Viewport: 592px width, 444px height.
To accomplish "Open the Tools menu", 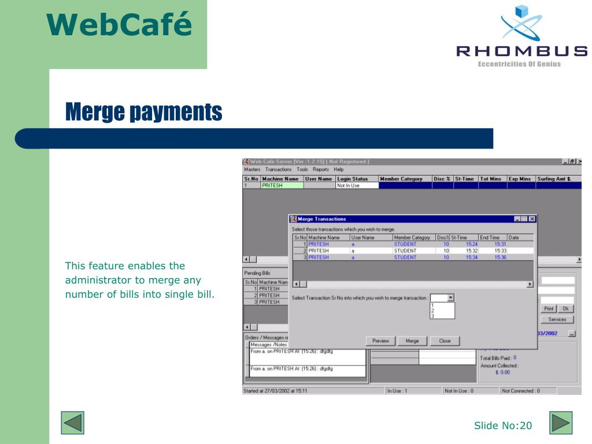I will point(302,169).
